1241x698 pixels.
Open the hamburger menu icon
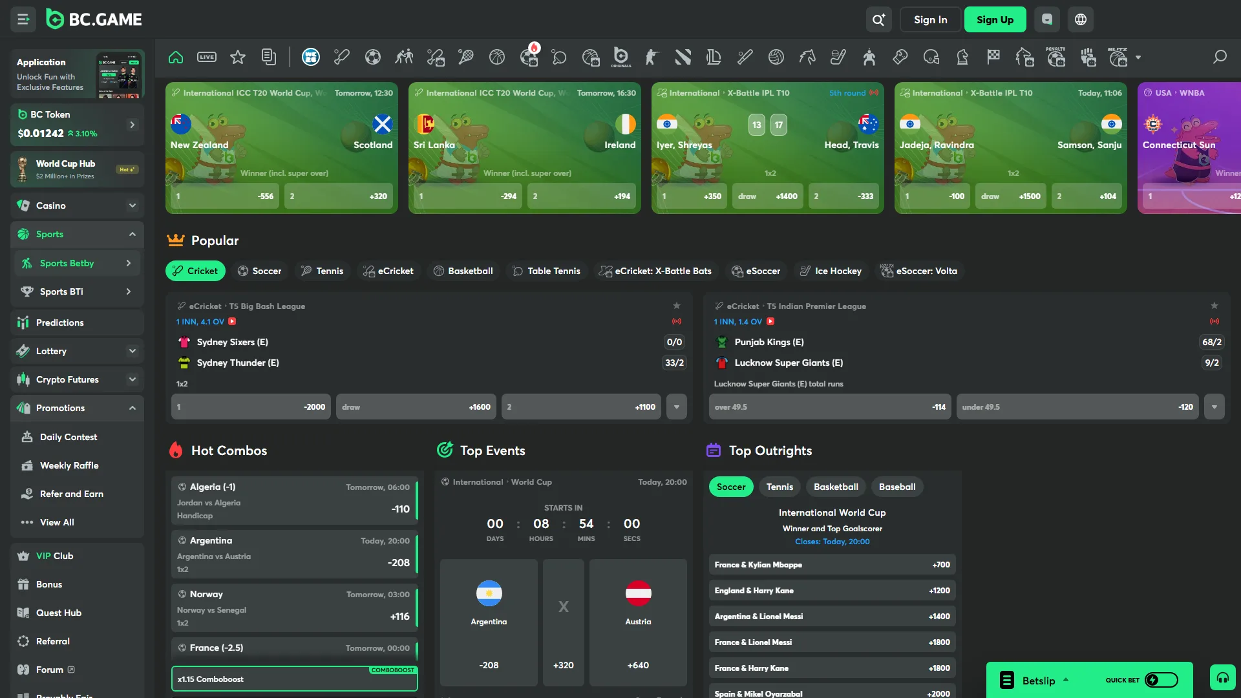click(23, 19)
